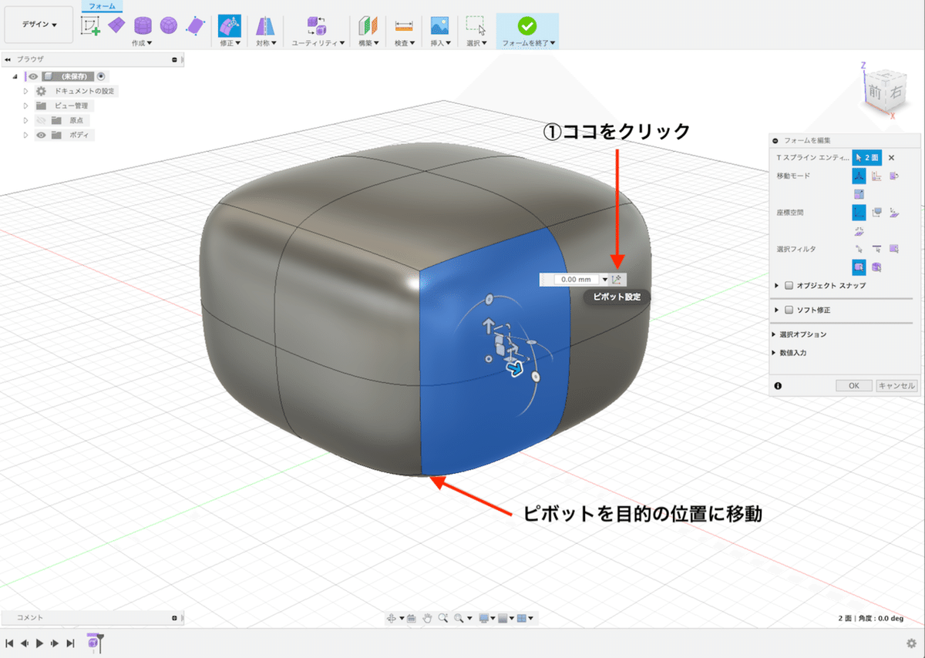Hide the ボディ folder via its eye icon

pos(41,135)
